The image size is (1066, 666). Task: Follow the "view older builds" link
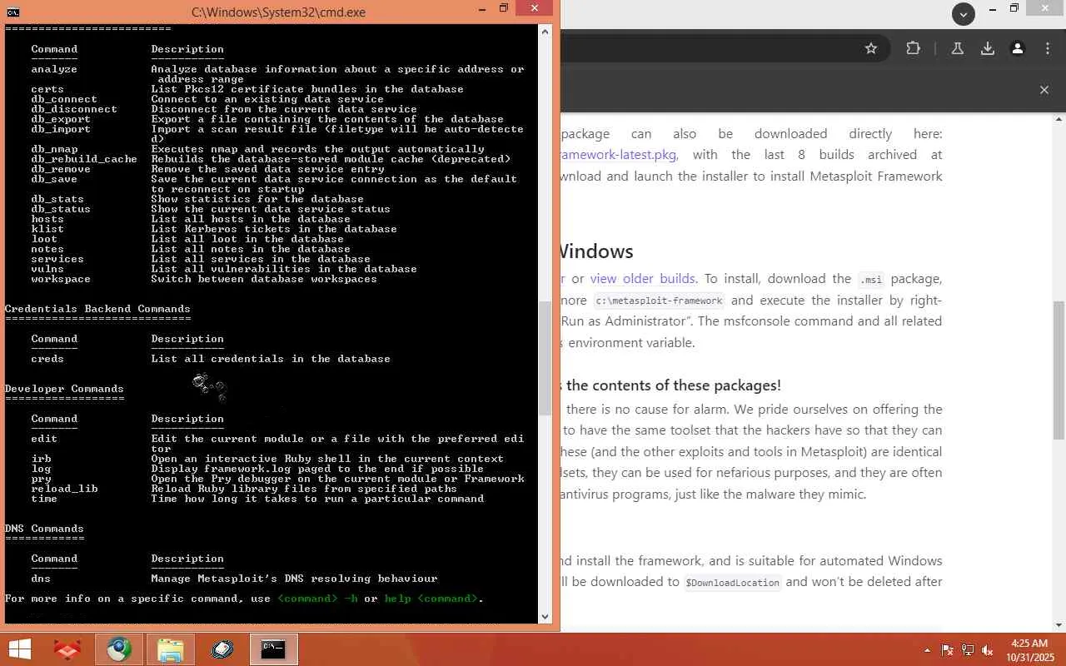pyautogui.click(x=643, y=279)
